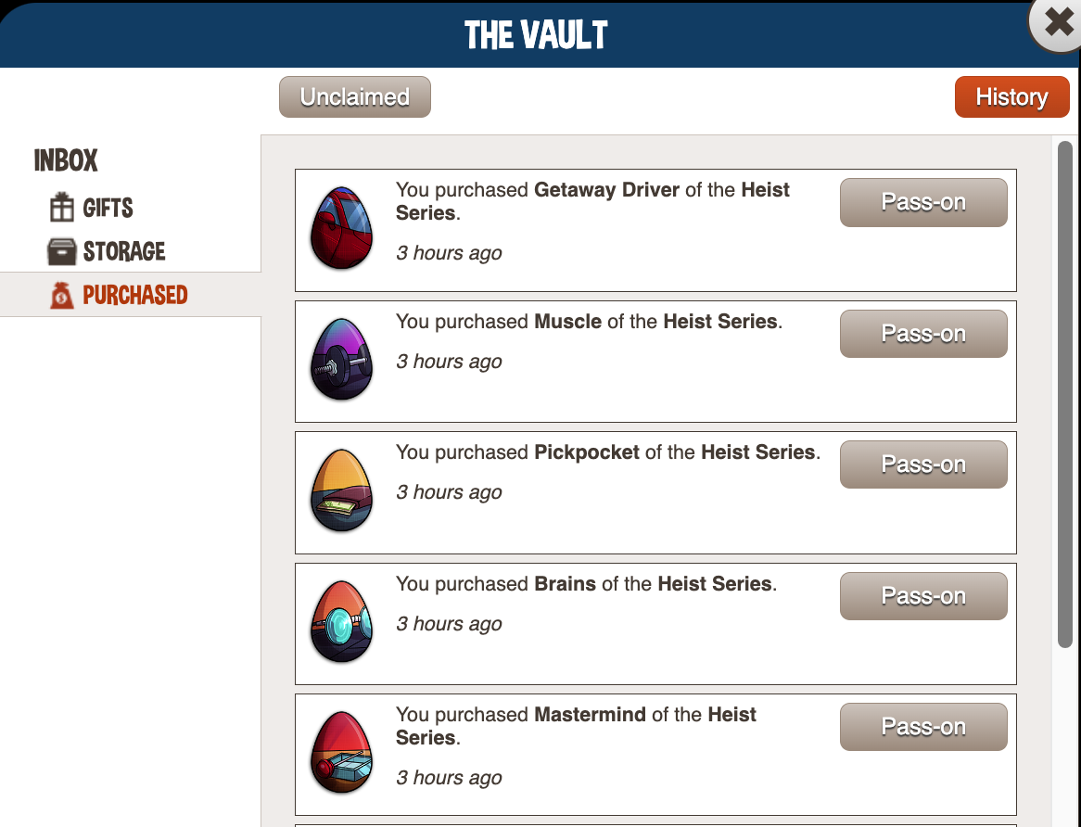The image size is (1081, 827).
Task: Show Unclaimed items
Action: (x=355, y=97)
